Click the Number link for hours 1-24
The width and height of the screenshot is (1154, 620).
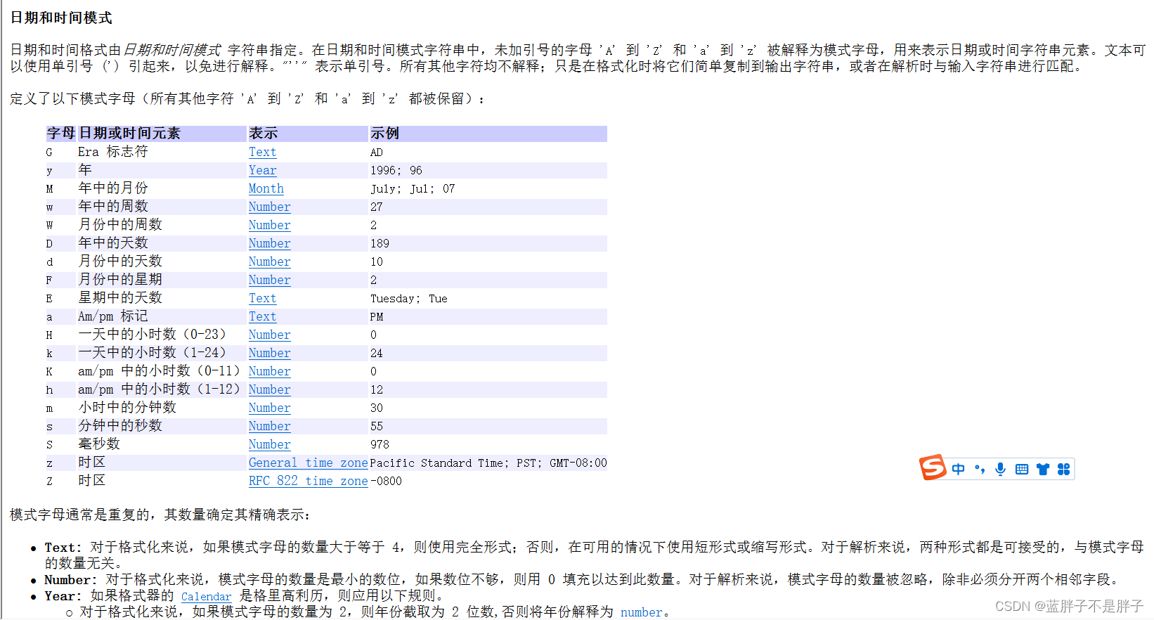[x=269, y=353]
